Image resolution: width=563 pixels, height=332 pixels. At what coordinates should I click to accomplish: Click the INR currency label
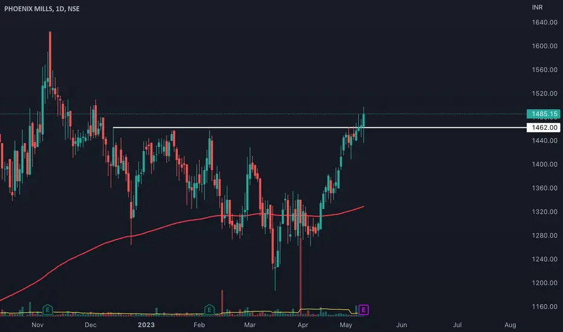click(x=537, y=7)
